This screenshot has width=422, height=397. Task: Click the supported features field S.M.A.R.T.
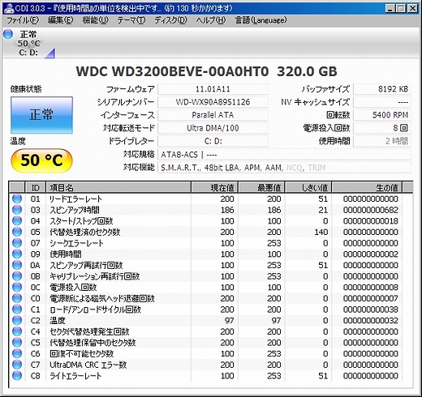coord(284,168)
